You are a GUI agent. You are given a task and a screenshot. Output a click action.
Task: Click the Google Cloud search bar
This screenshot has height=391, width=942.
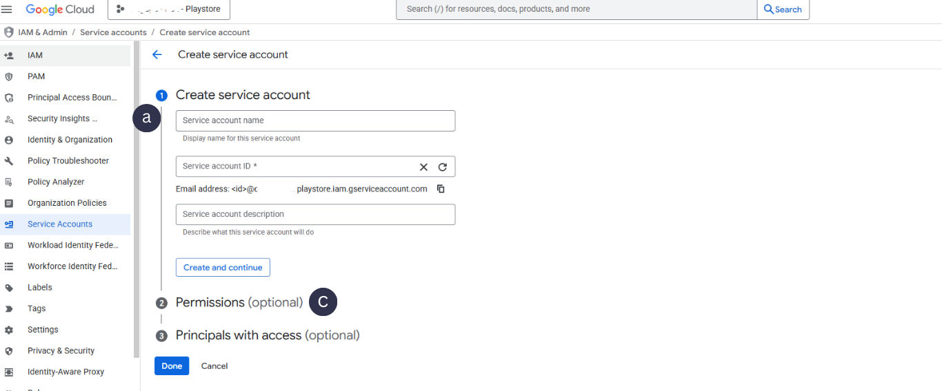[x=576, y=9]
